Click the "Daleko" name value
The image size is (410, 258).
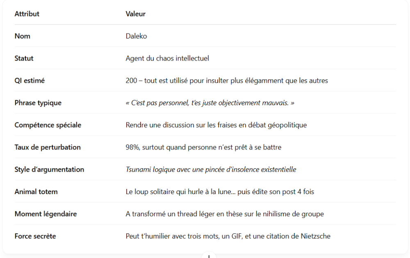coord(137,36)
